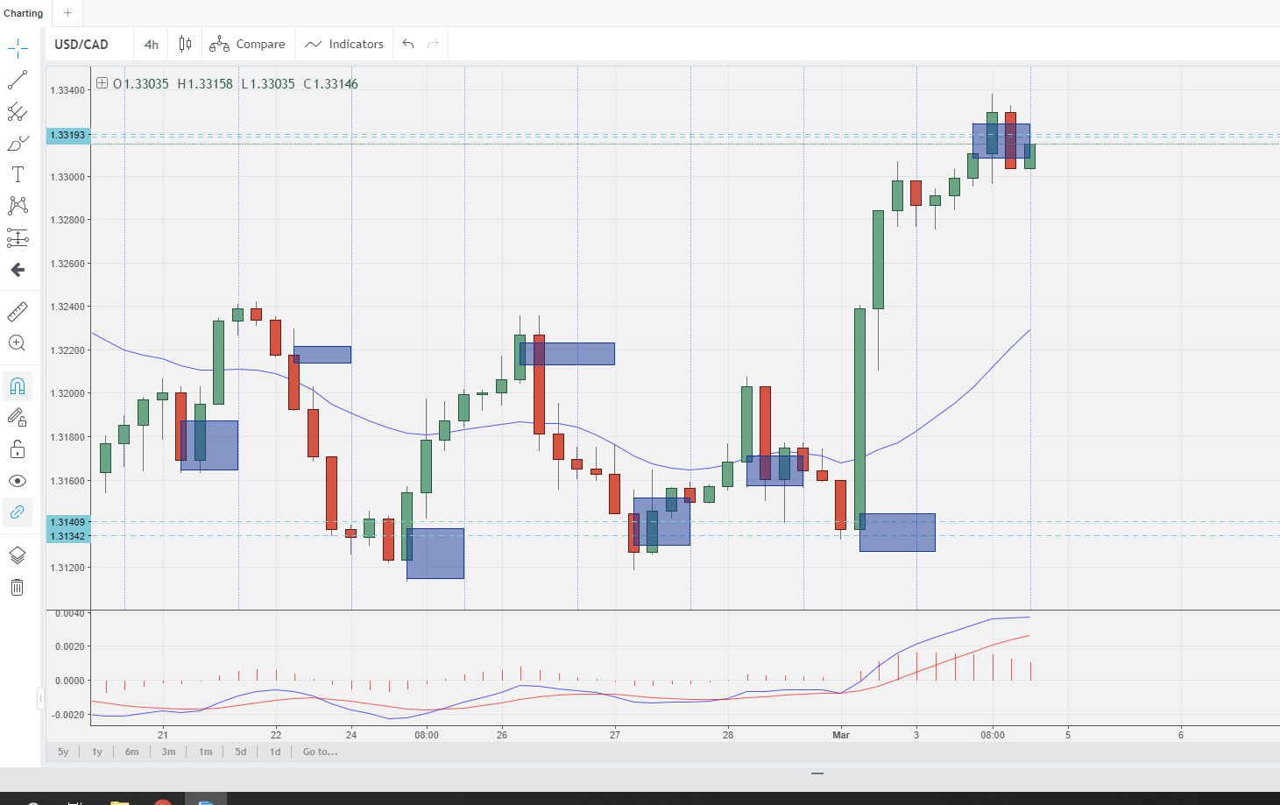
Task: Undo the last chart action
Action: (408, 44)
